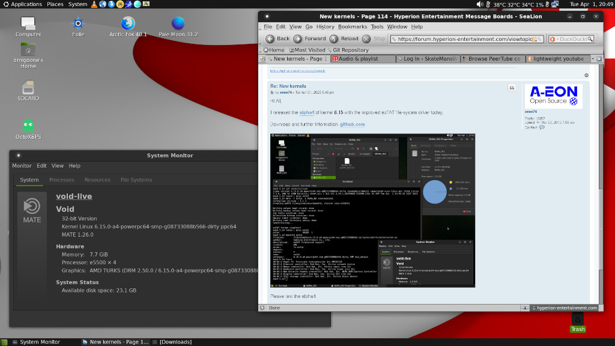Open the network connections tray icon

555,4
